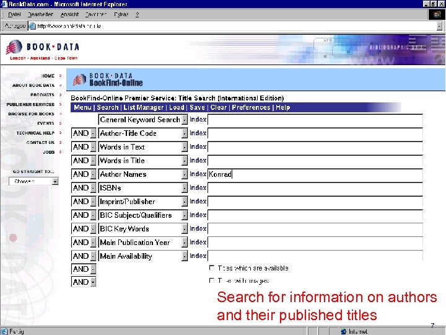Open the ISBNs field dropdown
446x335 pixels.
coord(185,188)
